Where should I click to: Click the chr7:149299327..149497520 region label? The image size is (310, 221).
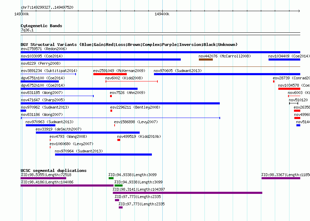47,7
